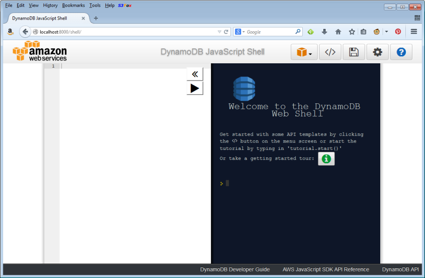The image size is (425, 278).
Task: Run code with the play arrow button
Action: tap(195, 88)
